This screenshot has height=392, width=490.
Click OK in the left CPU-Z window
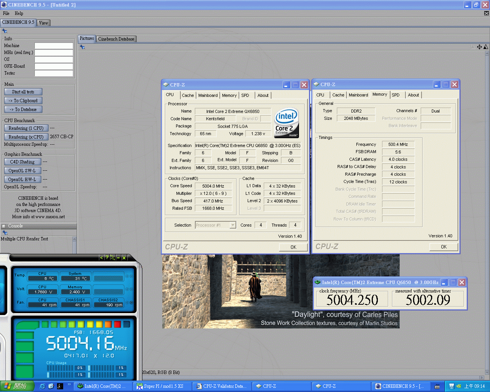click(293, 247)
